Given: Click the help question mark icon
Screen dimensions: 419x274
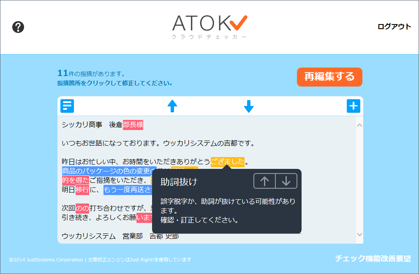Looking at the screenshot, I should [18, 27].
